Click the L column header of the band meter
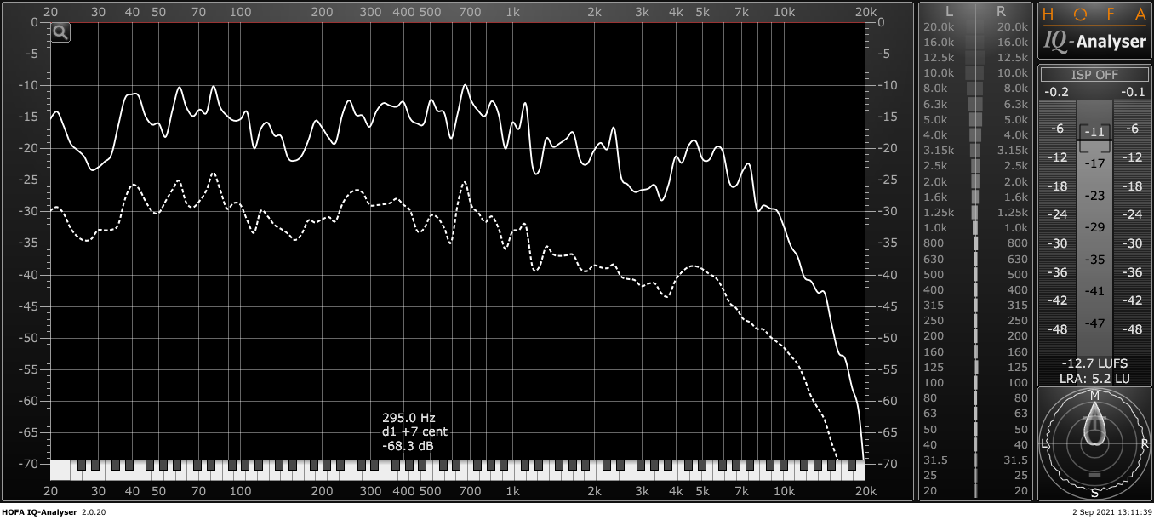Image resolution: width=1154 pixels, height=520 pixels. pos(950,11)
